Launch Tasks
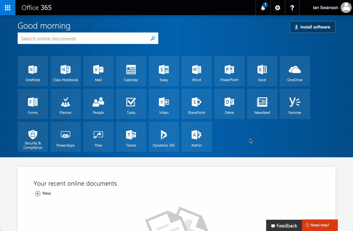This screenshot has width=353, height=231. [x=131, y=104]
